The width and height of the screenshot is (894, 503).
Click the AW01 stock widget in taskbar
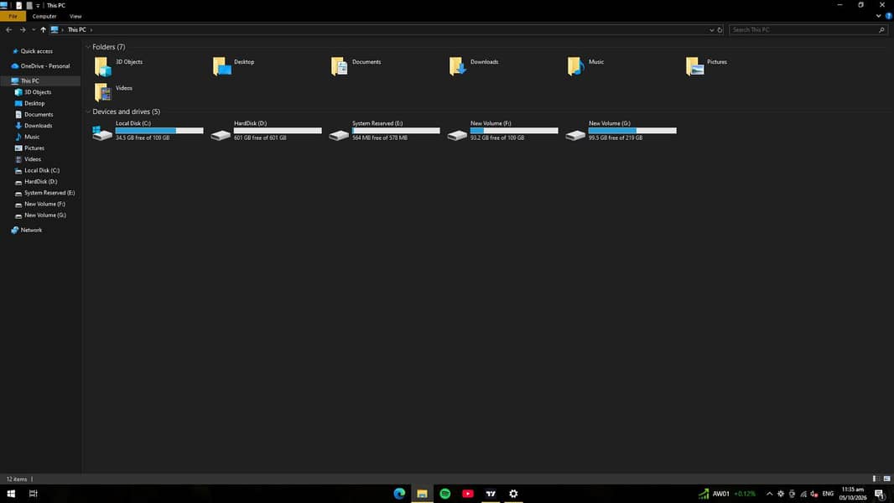[x=727, y=494]
